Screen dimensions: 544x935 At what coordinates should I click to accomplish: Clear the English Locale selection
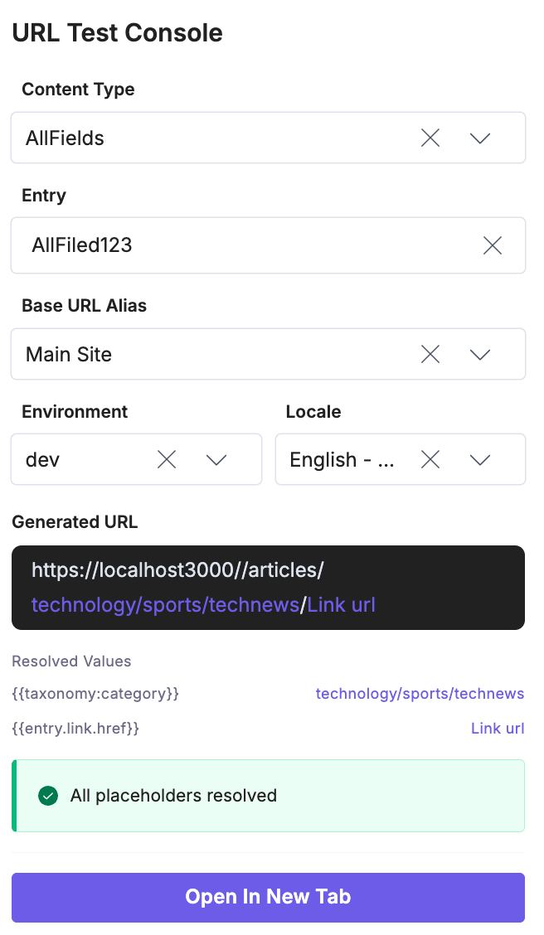coord(430,460)
